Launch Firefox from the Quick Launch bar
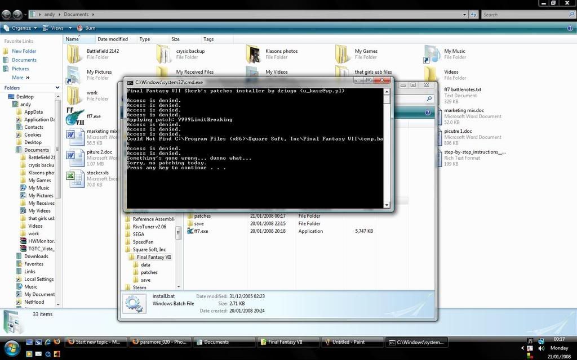The height and width of the screenshot is (360, 577). (57, 341)
